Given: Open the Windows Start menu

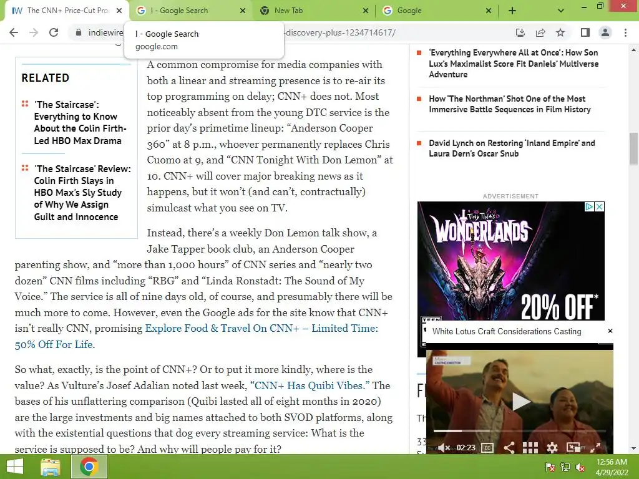Looking at the screenshot, I should (x=15, y=467).
